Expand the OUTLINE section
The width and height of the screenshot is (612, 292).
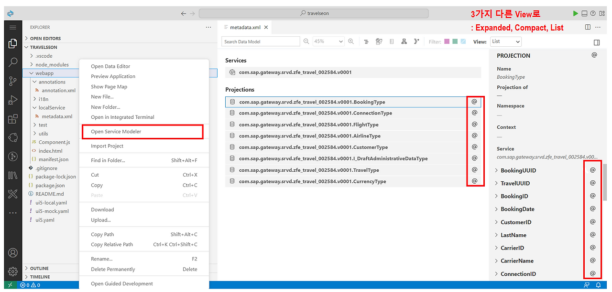[39, 268]
